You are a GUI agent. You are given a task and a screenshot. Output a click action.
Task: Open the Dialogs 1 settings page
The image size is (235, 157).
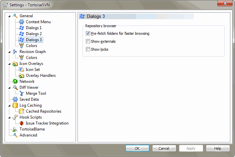point(33,28)
